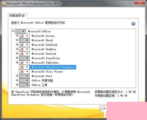This screenshot has width=147, height=120.
Task: Select Microsoft Excel in the tree
Action: tap(42, 40)
